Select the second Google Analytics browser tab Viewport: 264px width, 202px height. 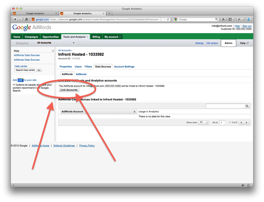[82, 13]
